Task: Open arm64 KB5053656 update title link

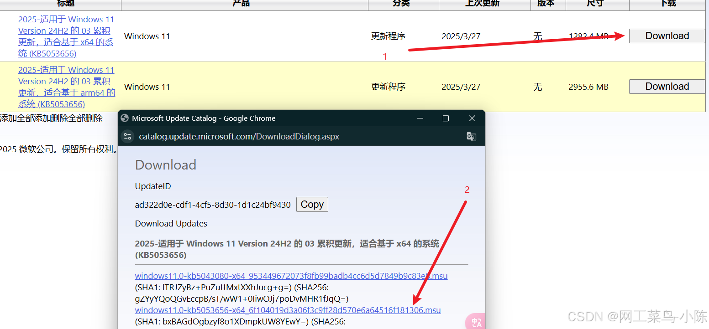Action: (67, 87)
